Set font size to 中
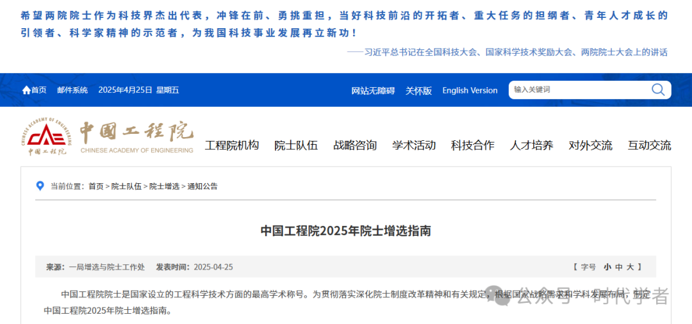Viewport: 692px width, 324px height. (619, 267)
